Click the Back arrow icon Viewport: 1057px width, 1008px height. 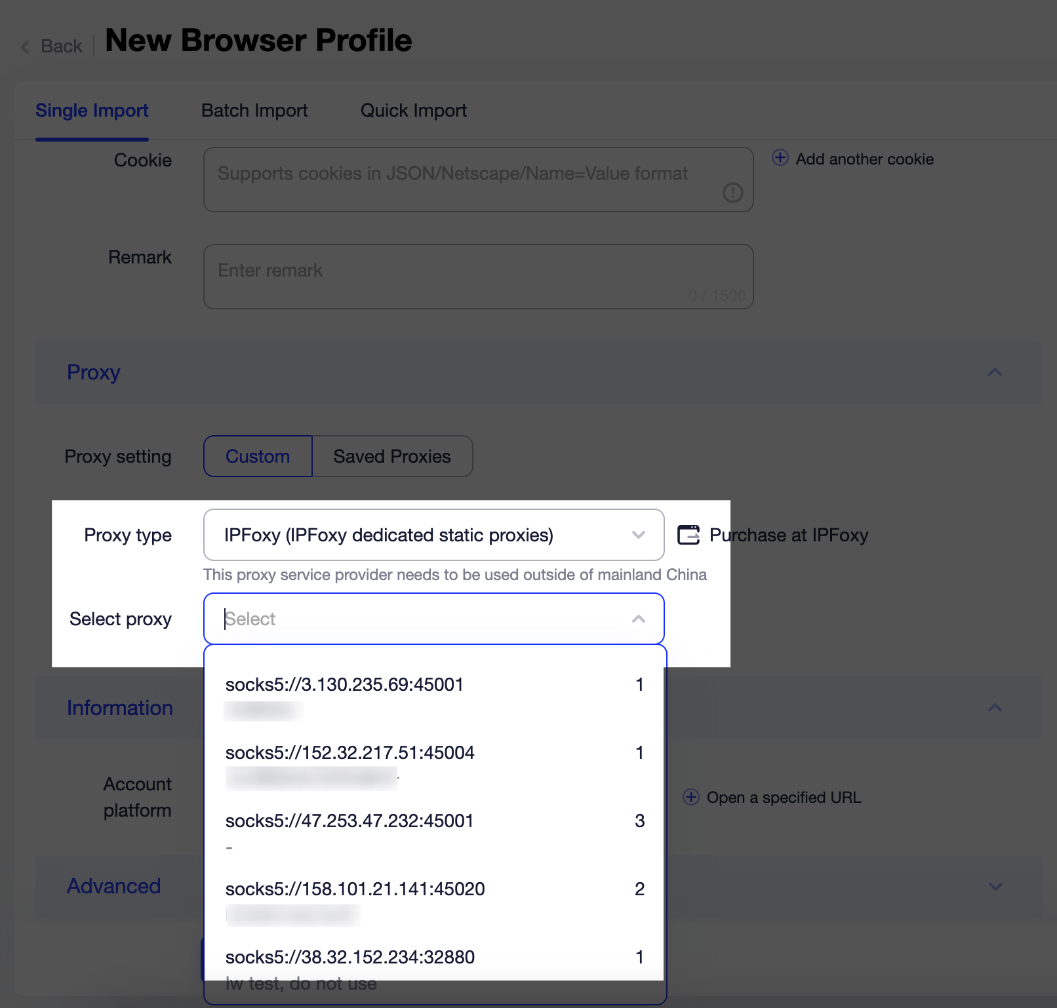point(25,47)
